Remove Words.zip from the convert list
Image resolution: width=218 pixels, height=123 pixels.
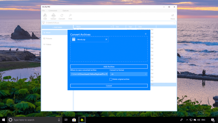pos(106,39)
